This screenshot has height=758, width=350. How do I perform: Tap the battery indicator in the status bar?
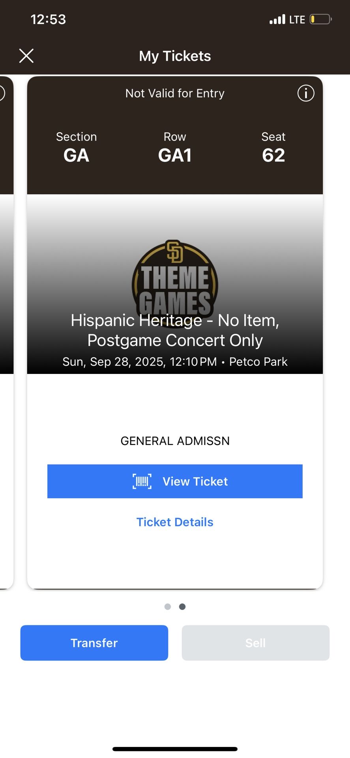(x=320, y=19)
